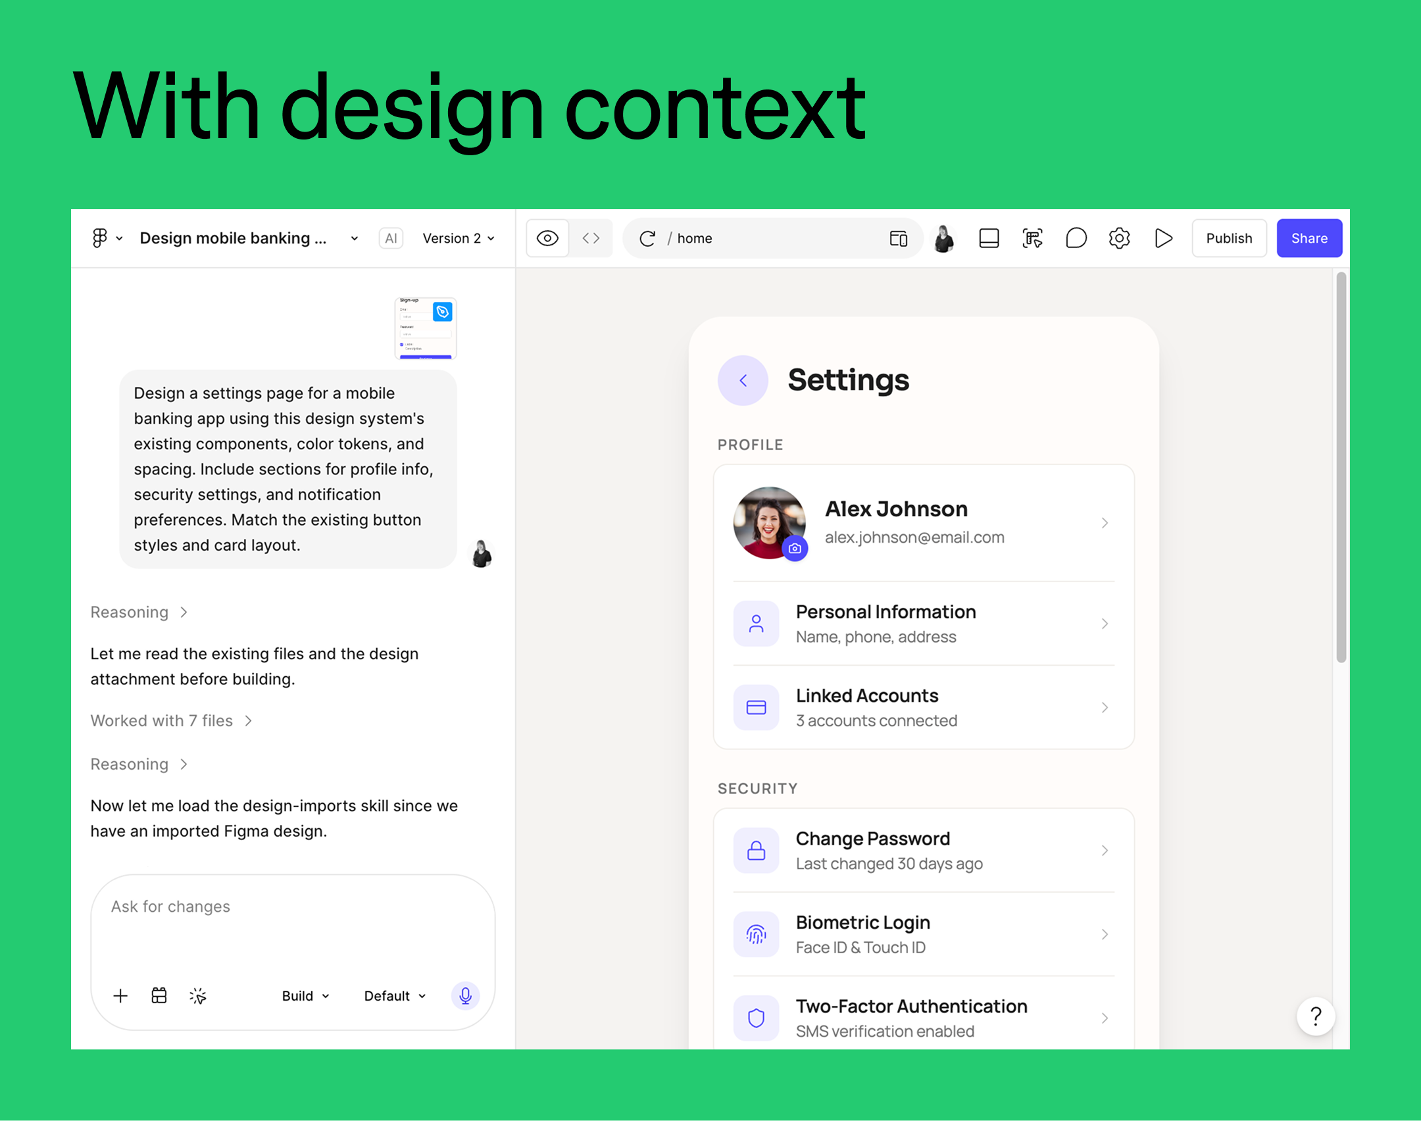Expand the Worked with 7 files section
Screen dimensions: 1421x1121
[x=171, y=721]
